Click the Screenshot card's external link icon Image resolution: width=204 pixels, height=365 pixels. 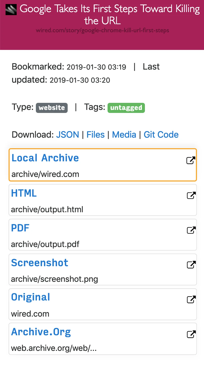[191, 264]
